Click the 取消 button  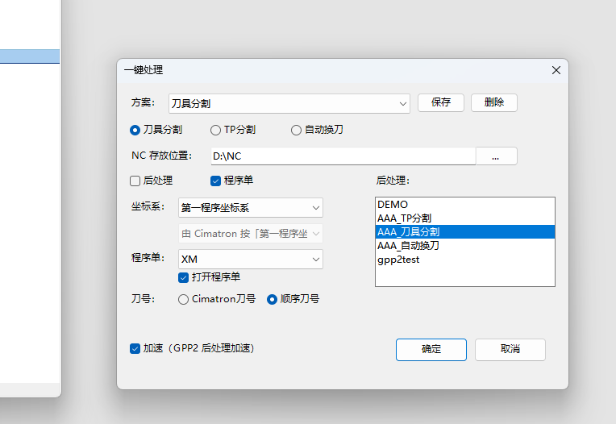tap(510, 349)
